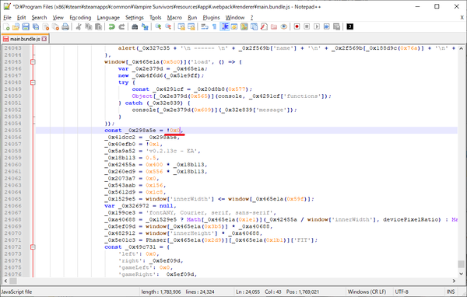The height and width of the screenshot is (297, 467).
Task: Click the scroll down arrow of vertical scrollbar
Action: point(461,274)
